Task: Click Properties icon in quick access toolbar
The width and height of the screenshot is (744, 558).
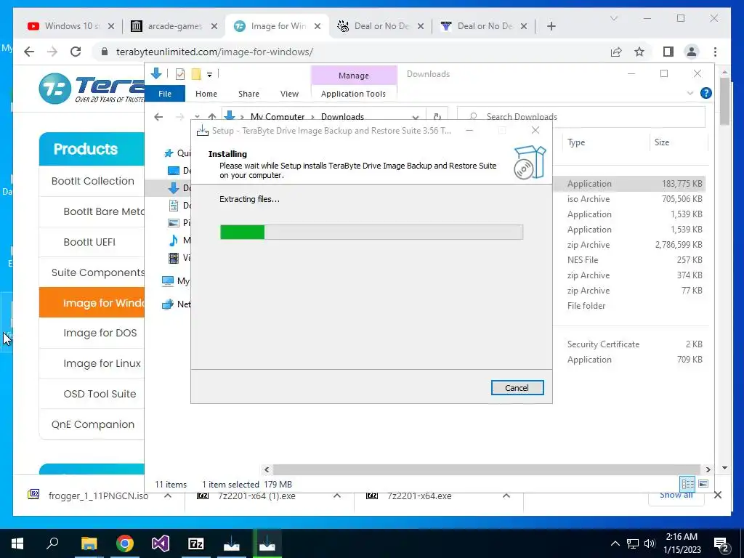Action: tap(180, 74)
